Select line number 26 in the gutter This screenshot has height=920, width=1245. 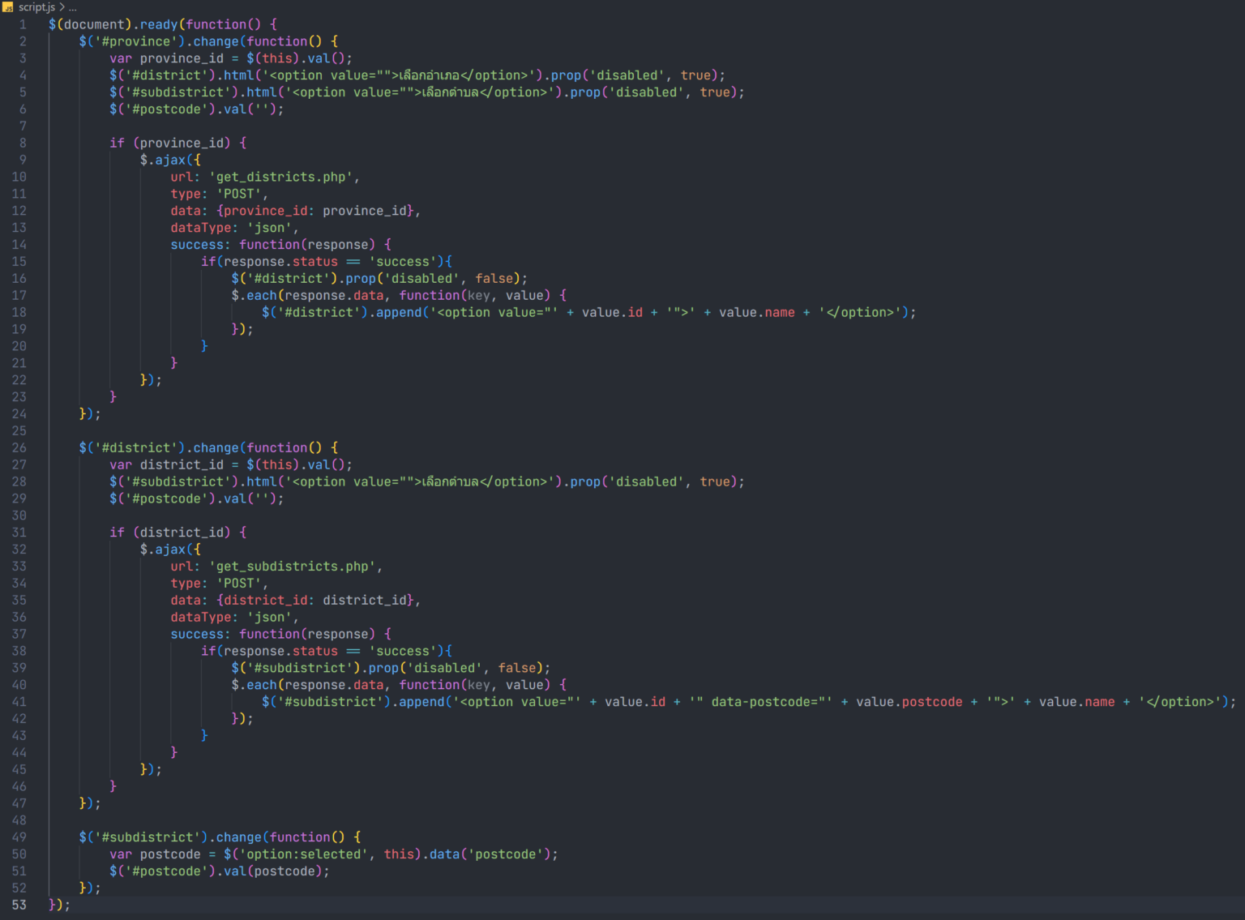(19, 447)
